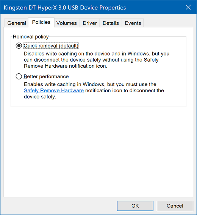Click the Kingston DT HyperX title bar
The image size is (197, 215).
65,8
